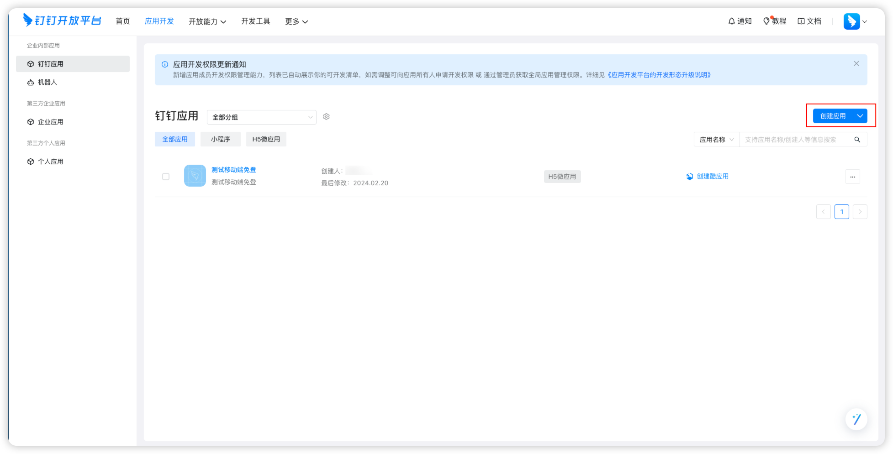The image size is (893, 454).
Task: Select the H5微应用 filter tab
Action: (x=266, y=139)
